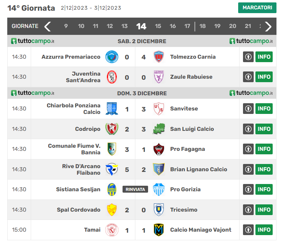Select giornata 15 tab

click(x=158, y=26)
